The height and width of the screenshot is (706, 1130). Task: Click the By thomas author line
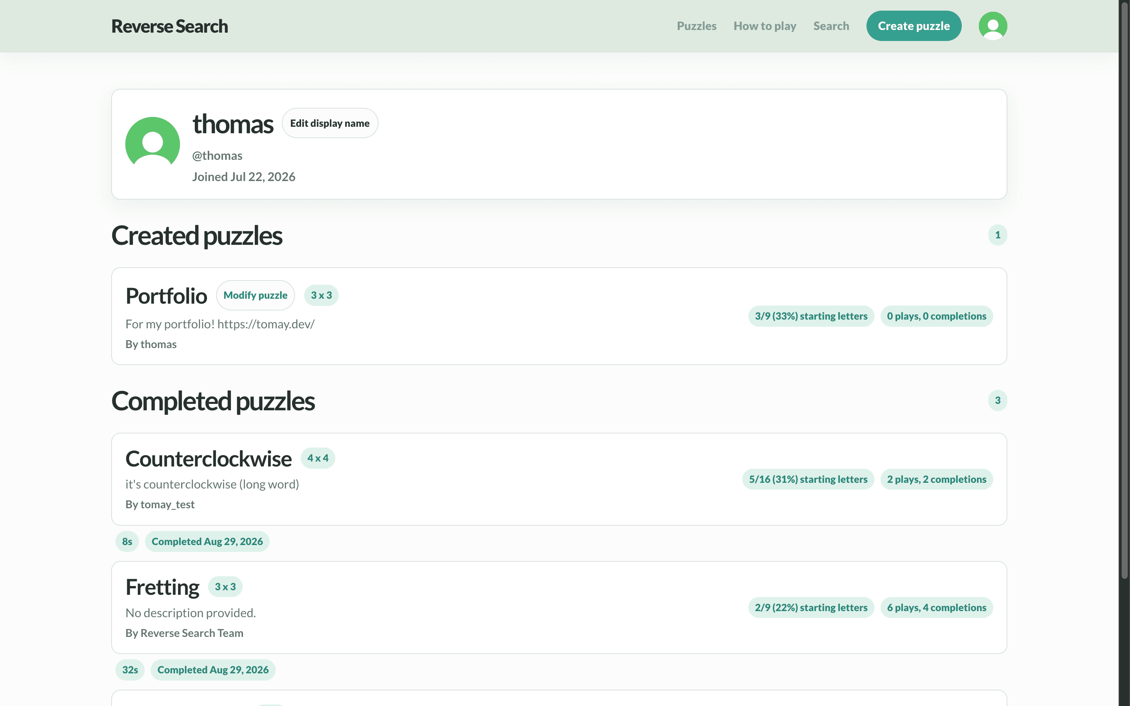[x=151, y=344]
